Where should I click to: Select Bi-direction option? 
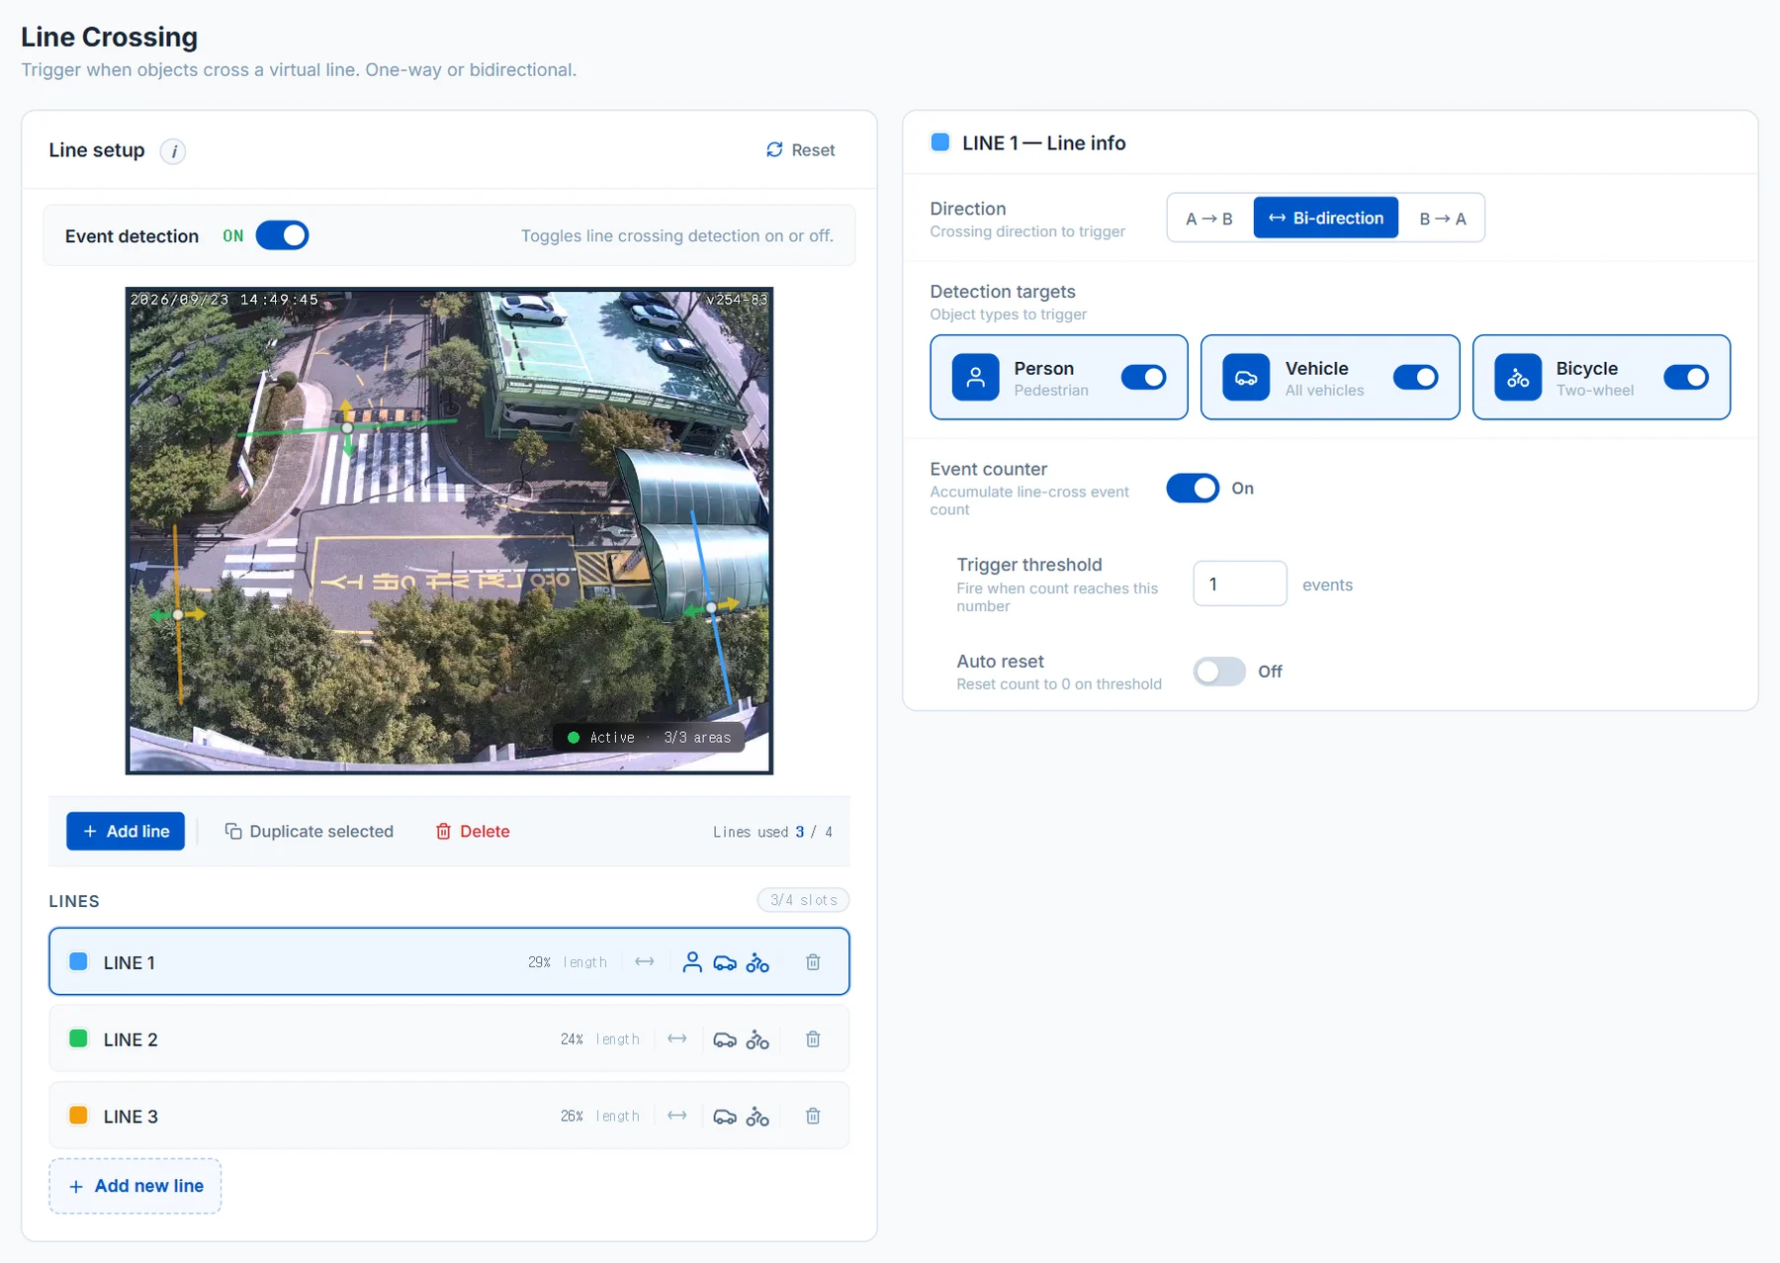tap(1326, 218)
